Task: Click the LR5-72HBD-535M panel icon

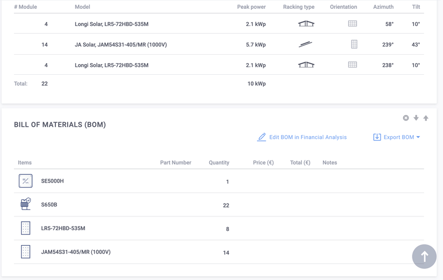Action: coord(25,228)
